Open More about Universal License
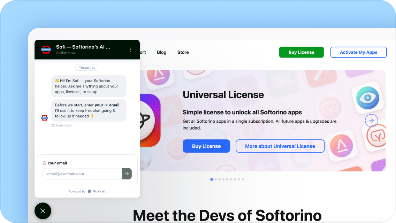This screenshot has width=396, height=223. 280,146
